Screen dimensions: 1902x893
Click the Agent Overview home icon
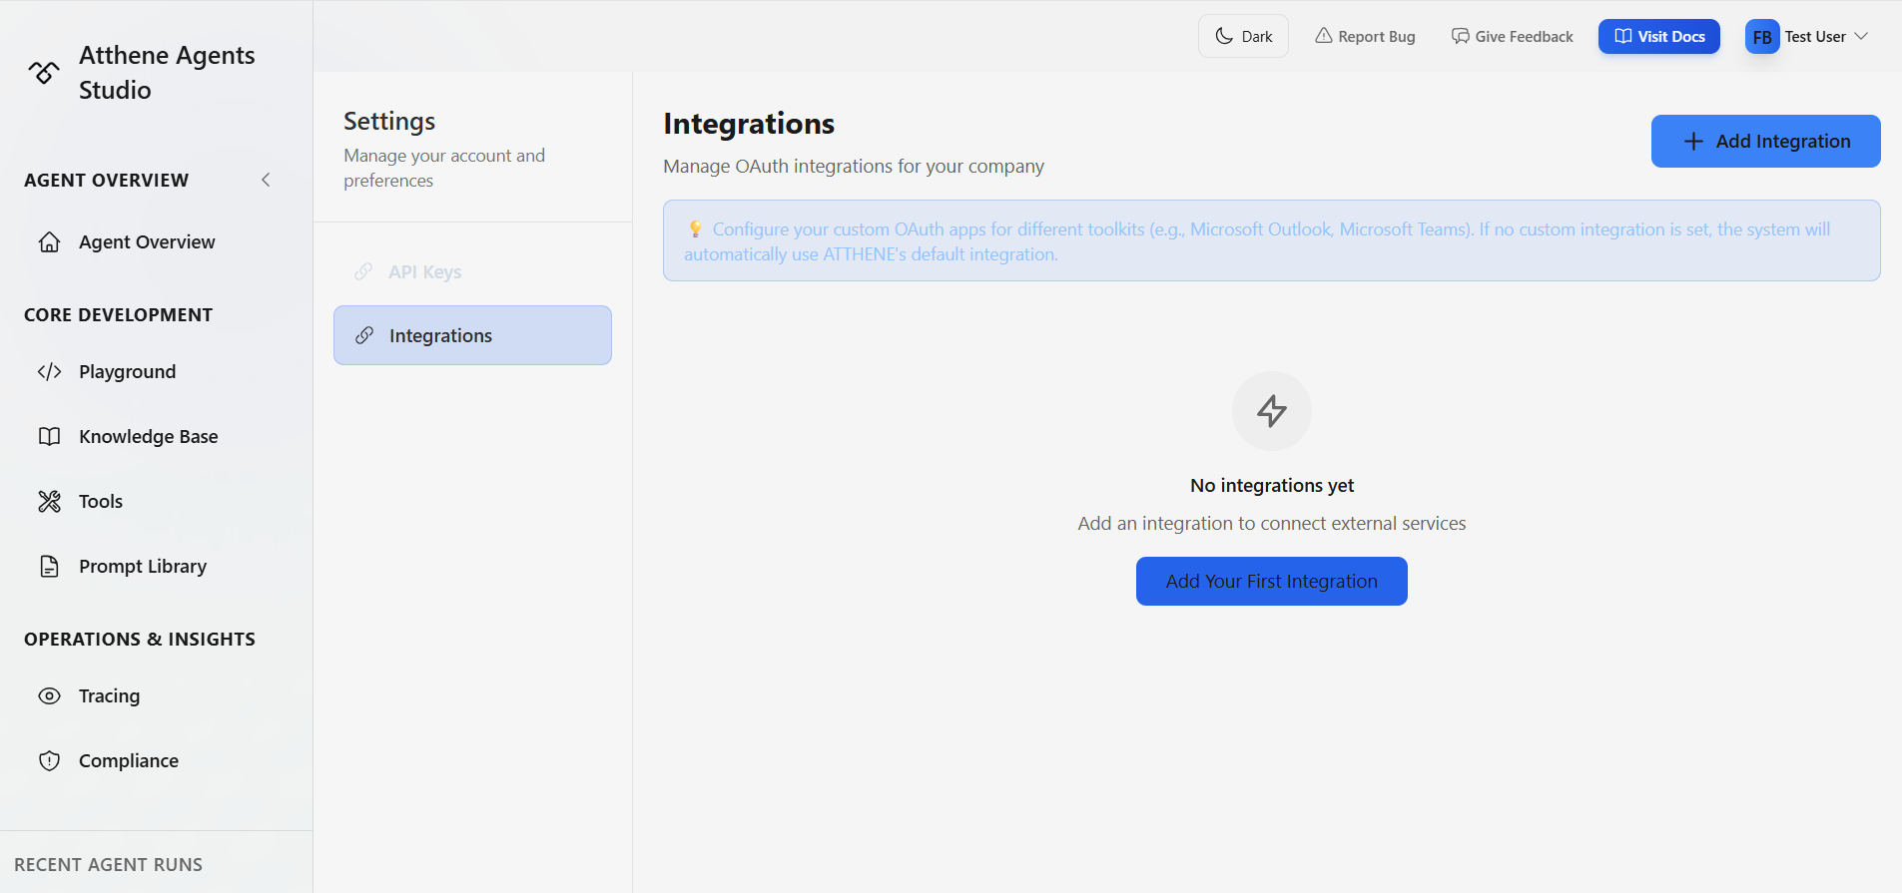[x=49, y=242]
